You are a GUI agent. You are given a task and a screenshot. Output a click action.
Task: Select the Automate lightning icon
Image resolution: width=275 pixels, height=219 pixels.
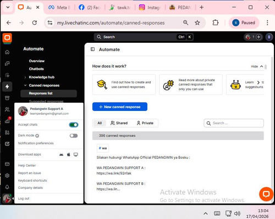click(7, 87)
